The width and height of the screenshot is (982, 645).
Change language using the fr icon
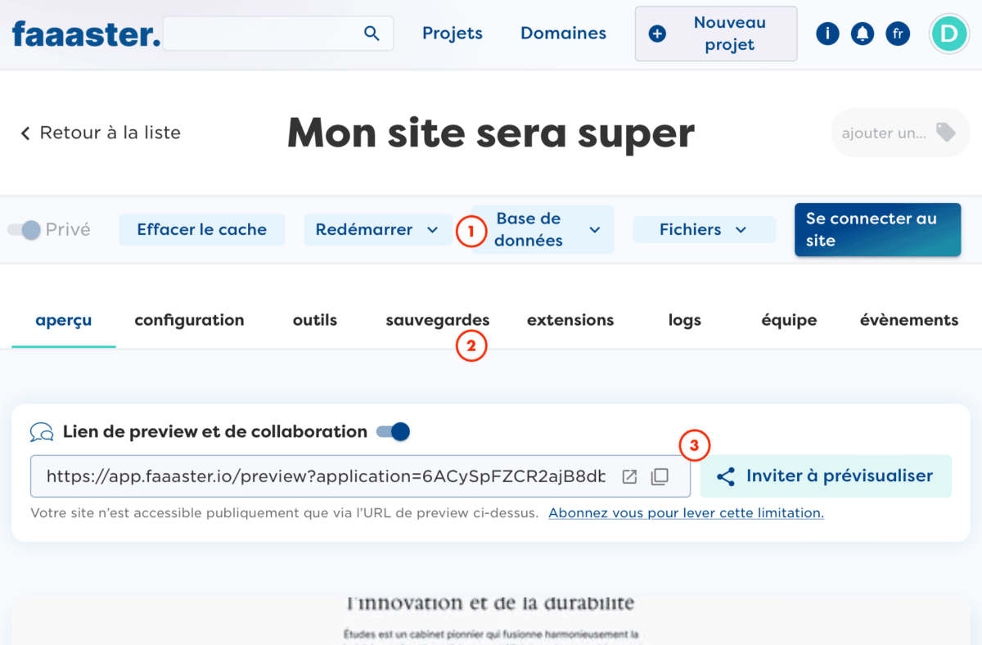pyautogui.click(x=898, y=34)
